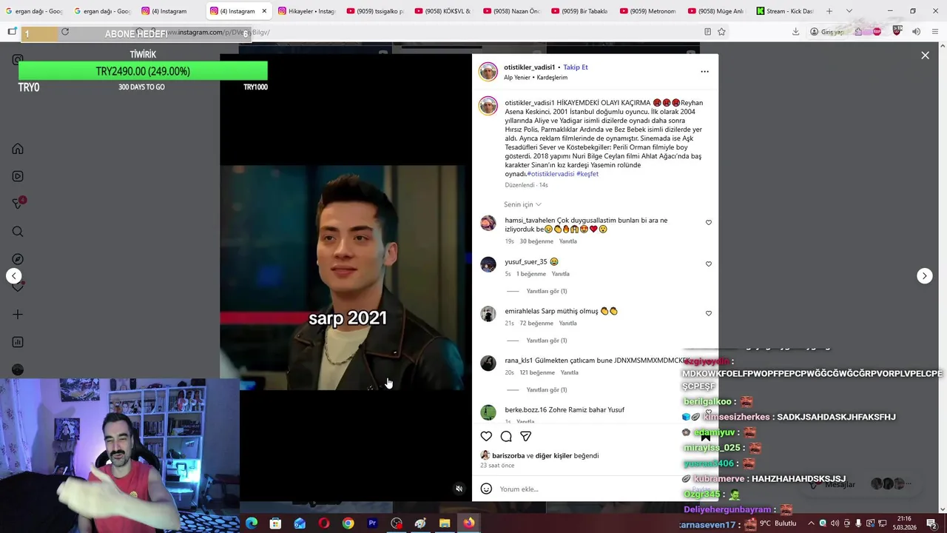The height and width of the screenshot is (533, 947).
Task: Open Search magnifier in Instagram sidebar
Action: tap(18, 232)
